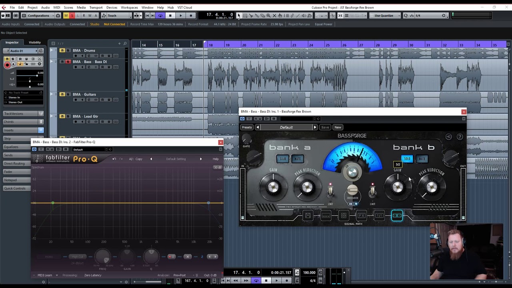
Task: Adjust the bank a Gain knob
Action: coord(273,187)
